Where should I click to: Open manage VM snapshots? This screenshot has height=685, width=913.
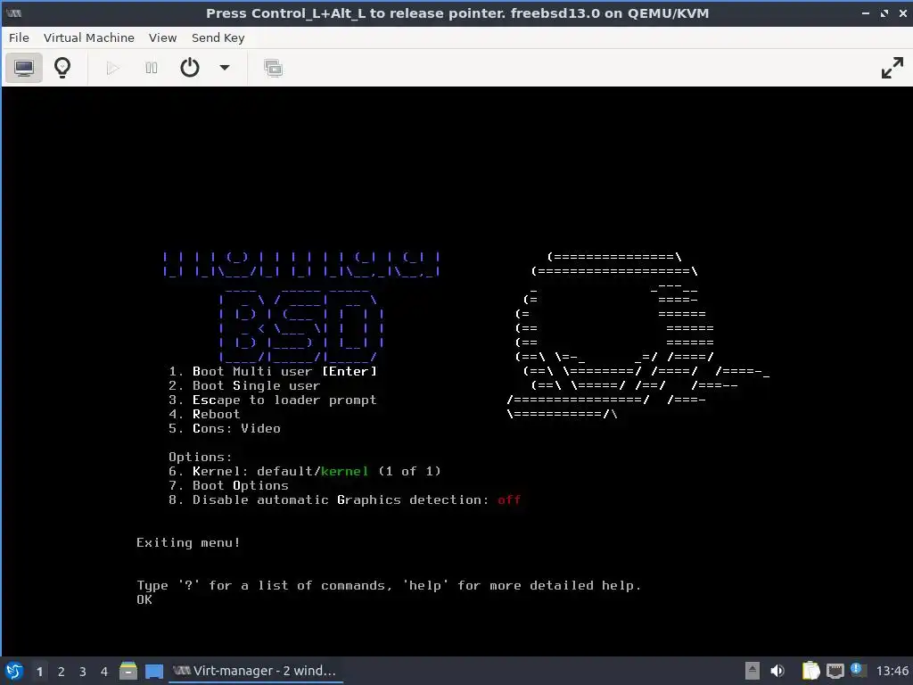[x=273, y=68]
